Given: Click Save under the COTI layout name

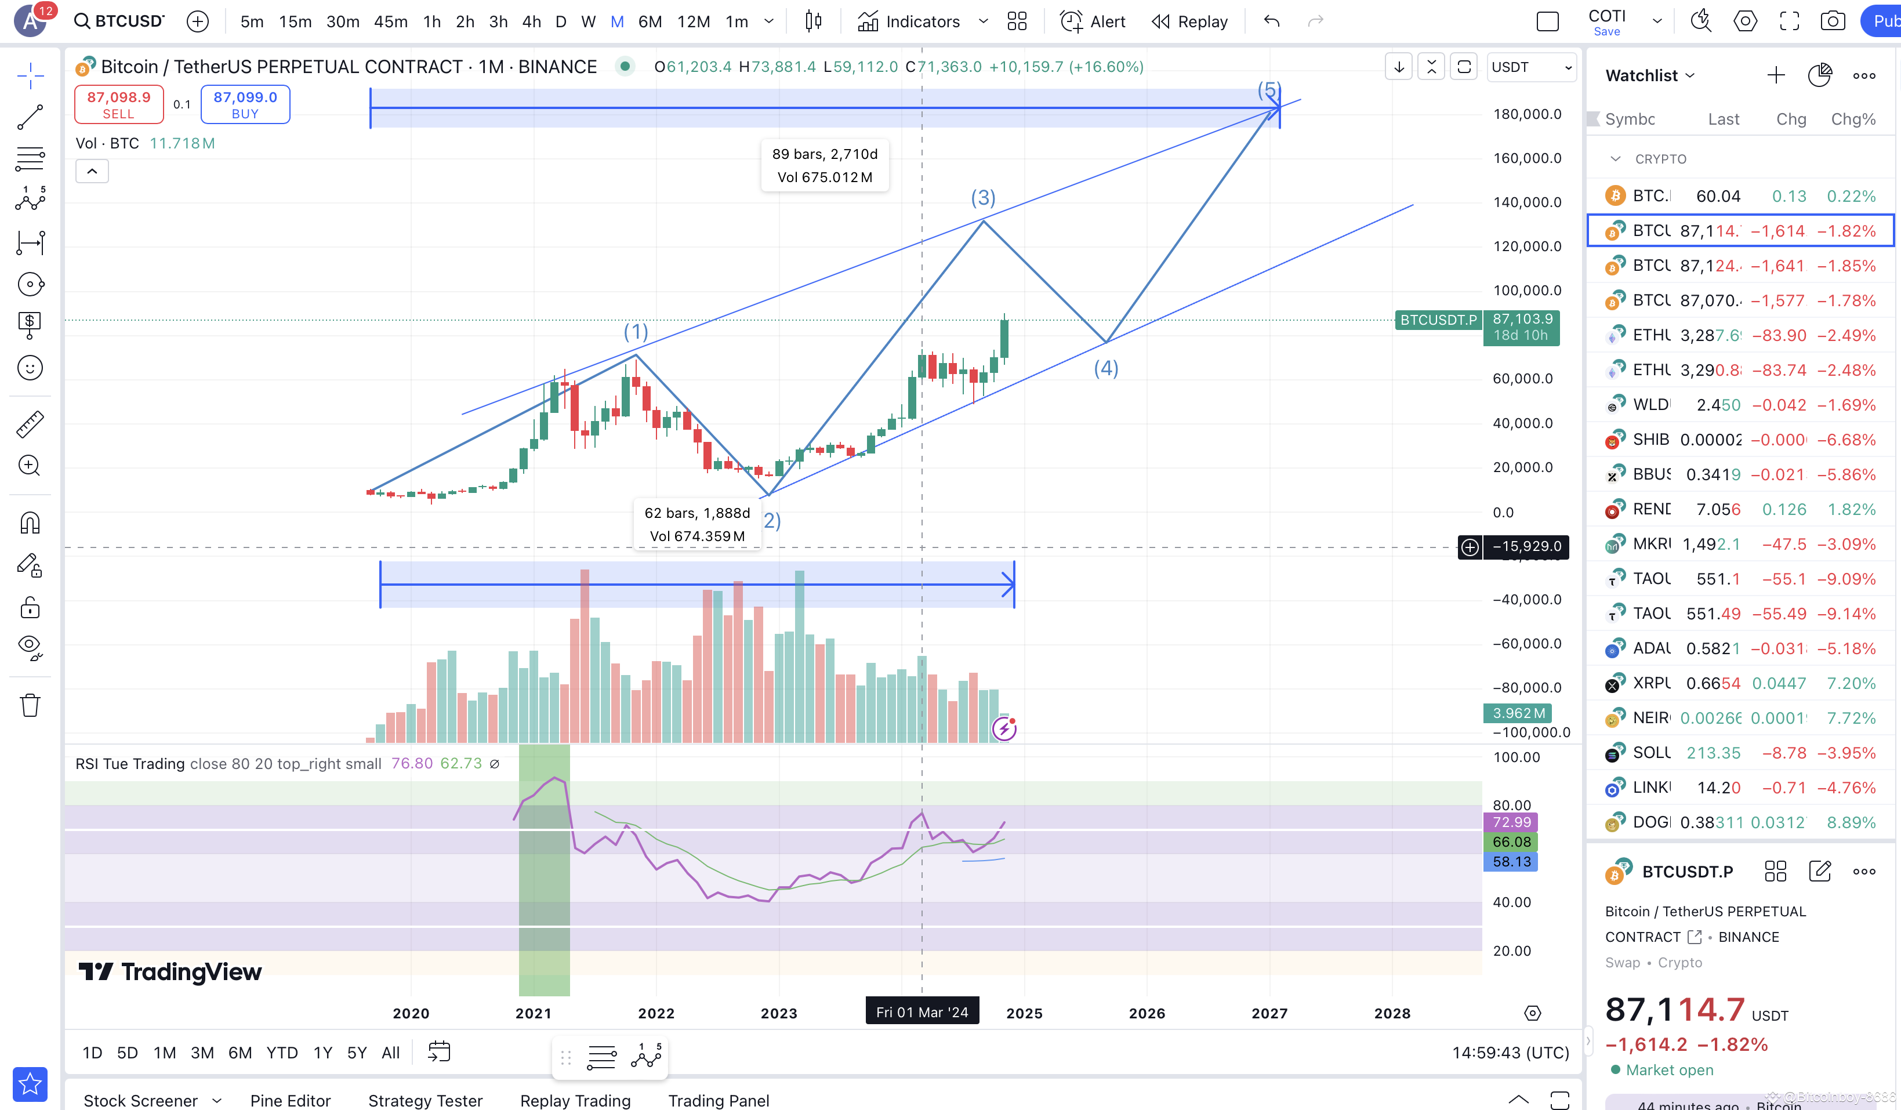Looking at the screenshot, I should coord(1607,32).
